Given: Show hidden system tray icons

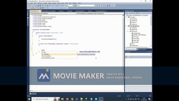Looking at the screenshot, I should coord(126,99).
